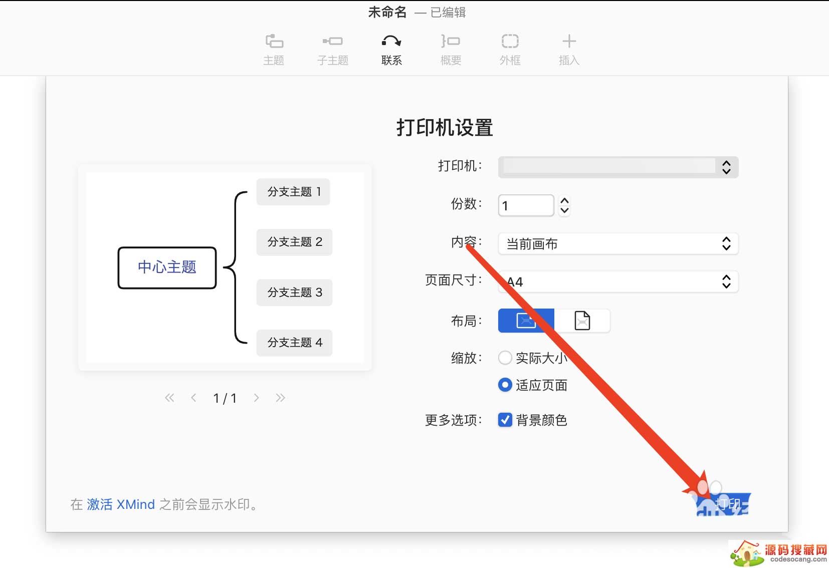Click the 外框 (Boundary) toolbar icon
The height and width of the screenshot is (568, 829).
click(510, 42)
